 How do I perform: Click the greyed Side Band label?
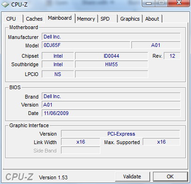click(45, 151)
